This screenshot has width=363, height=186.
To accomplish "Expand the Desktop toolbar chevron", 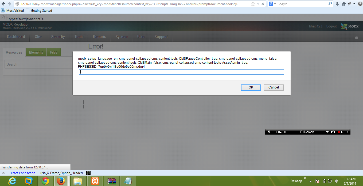I will tap(305, 178).
